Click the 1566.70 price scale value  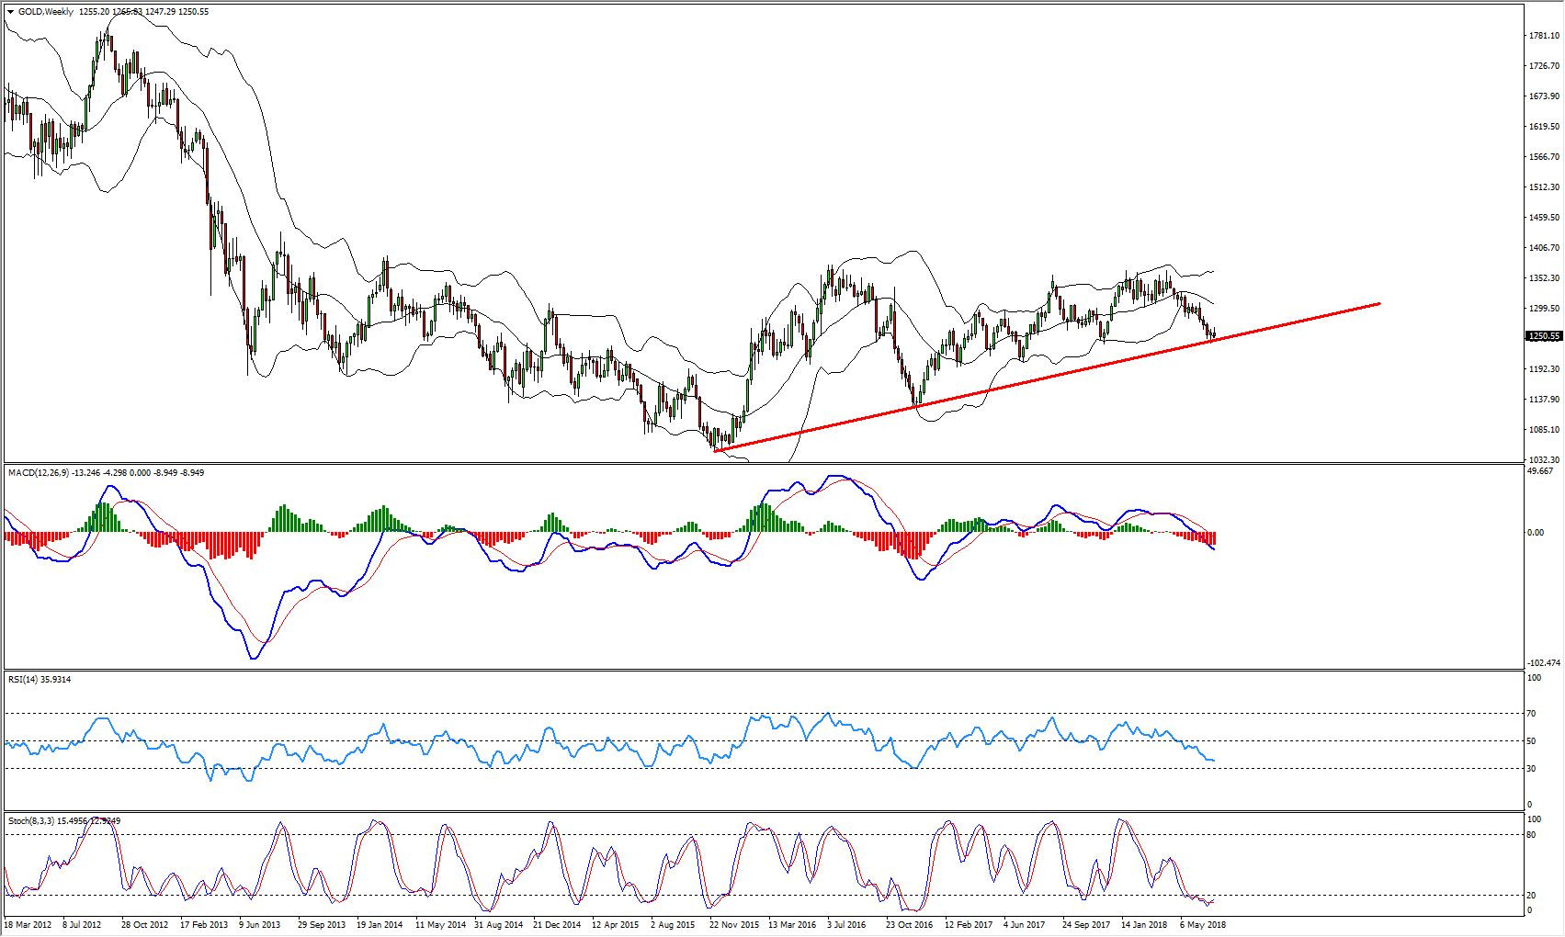(1544, 157)
